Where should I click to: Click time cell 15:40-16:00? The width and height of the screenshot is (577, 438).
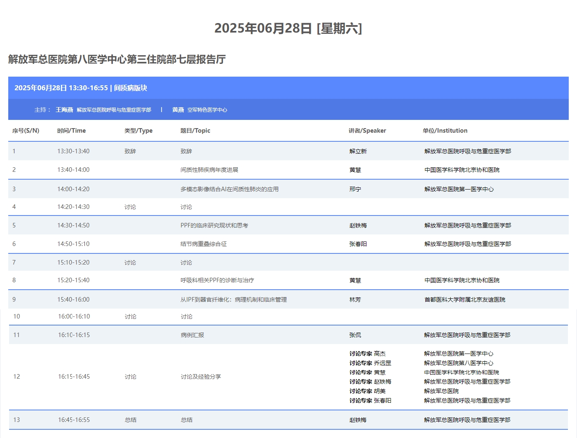point(73,300)
